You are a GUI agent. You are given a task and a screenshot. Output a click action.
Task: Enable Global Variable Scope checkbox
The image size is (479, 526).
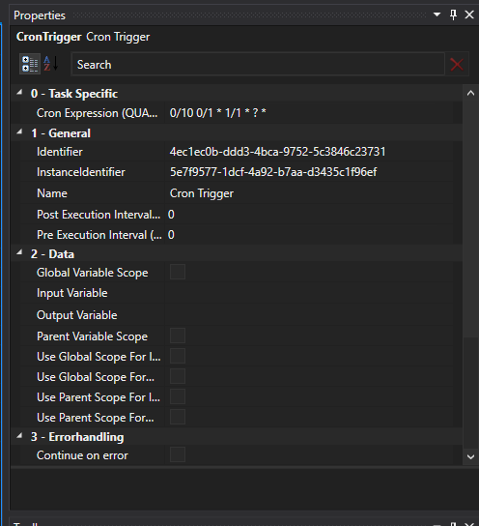[178, 272]
